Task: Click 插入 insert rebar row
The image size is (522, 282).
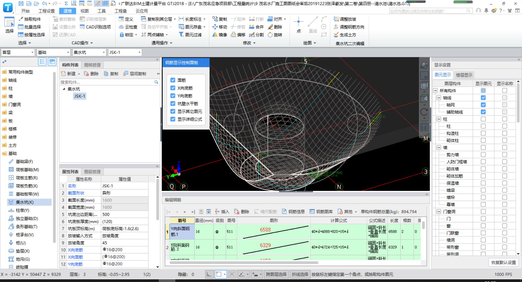Action: 222,211
